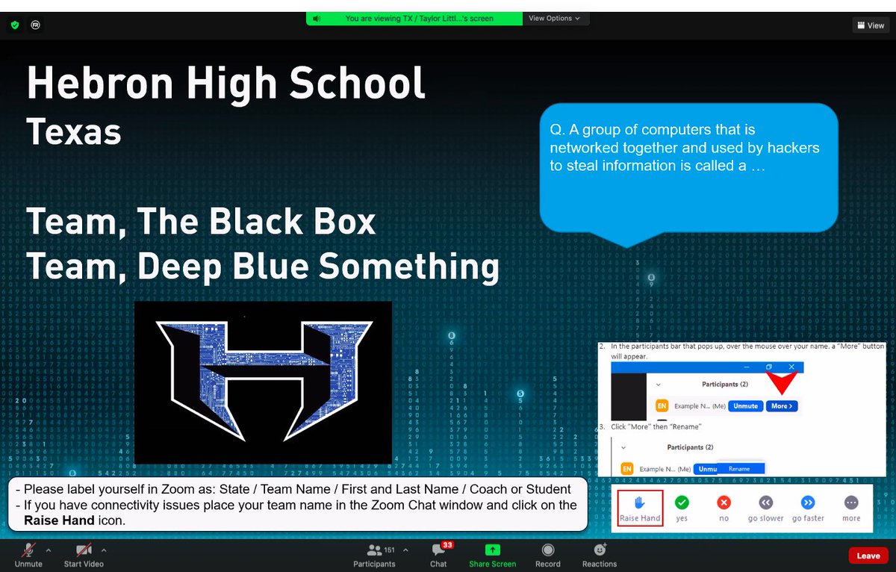This screenshot has width=896, height=572.
Task: Expand audio options caret next to Unmute
Action: pos(49,550)
